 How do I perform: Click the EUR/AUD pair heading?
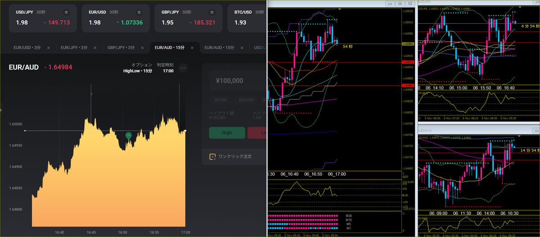(x=24, y=67)
